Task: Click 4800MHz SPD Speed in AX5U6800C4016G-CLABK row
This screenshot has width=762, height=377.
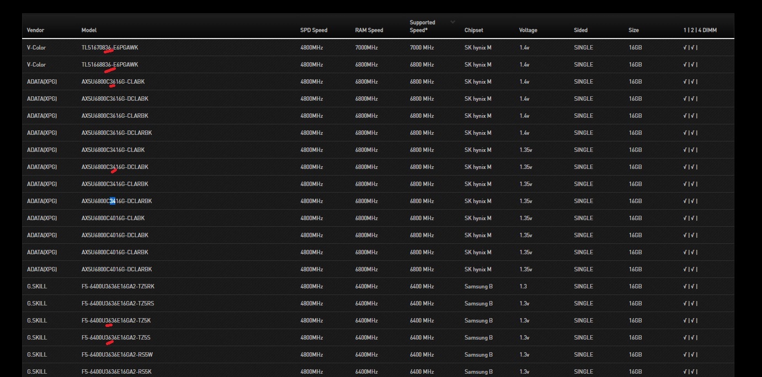Action: point(312,218)
